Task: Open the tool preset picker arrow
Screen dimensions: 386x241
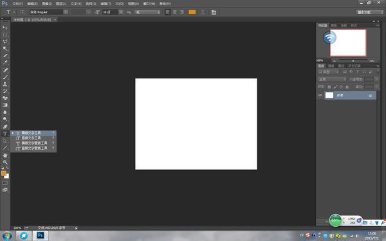Action: pos(14,12)
